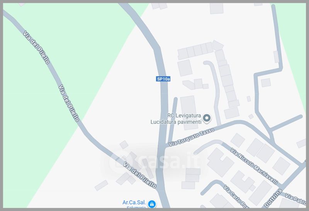Select the SP10a road shield
Screen dimensions: 309x211
coord(163,79)
